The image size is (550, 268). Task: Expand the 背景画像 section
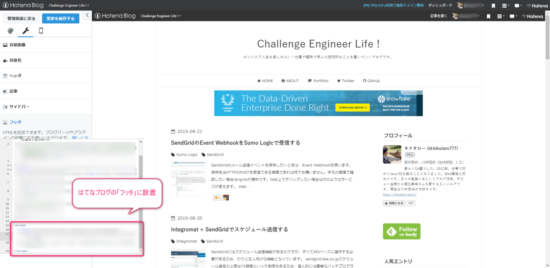46,45
